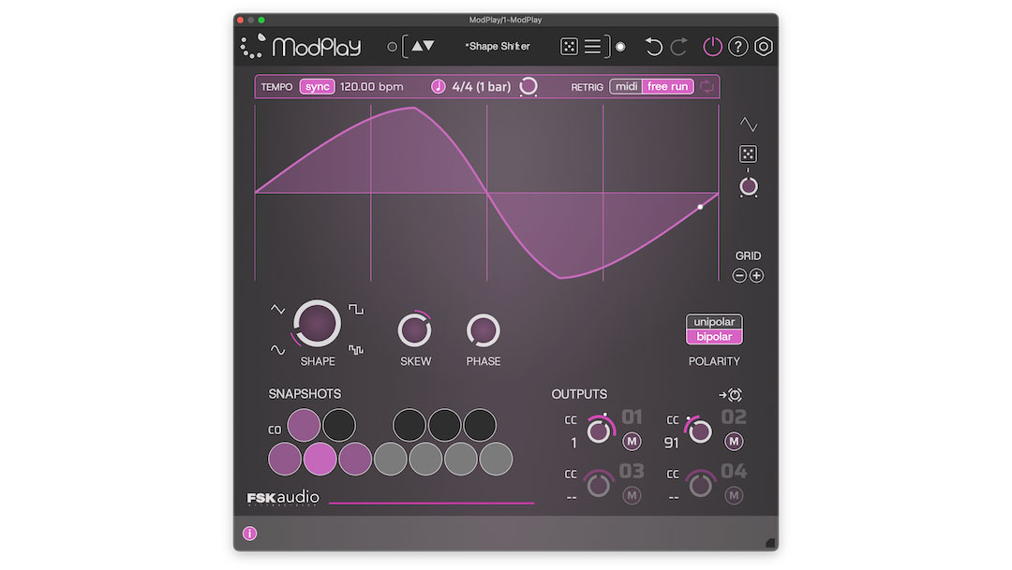Click the filled dot right of preset brackets

coord(620,47)
